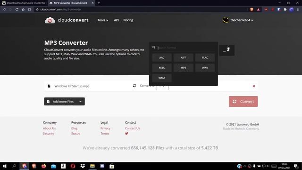Click Windows XP Startup.mp3 file name
The image size is (302, 170).
[72, 86]
